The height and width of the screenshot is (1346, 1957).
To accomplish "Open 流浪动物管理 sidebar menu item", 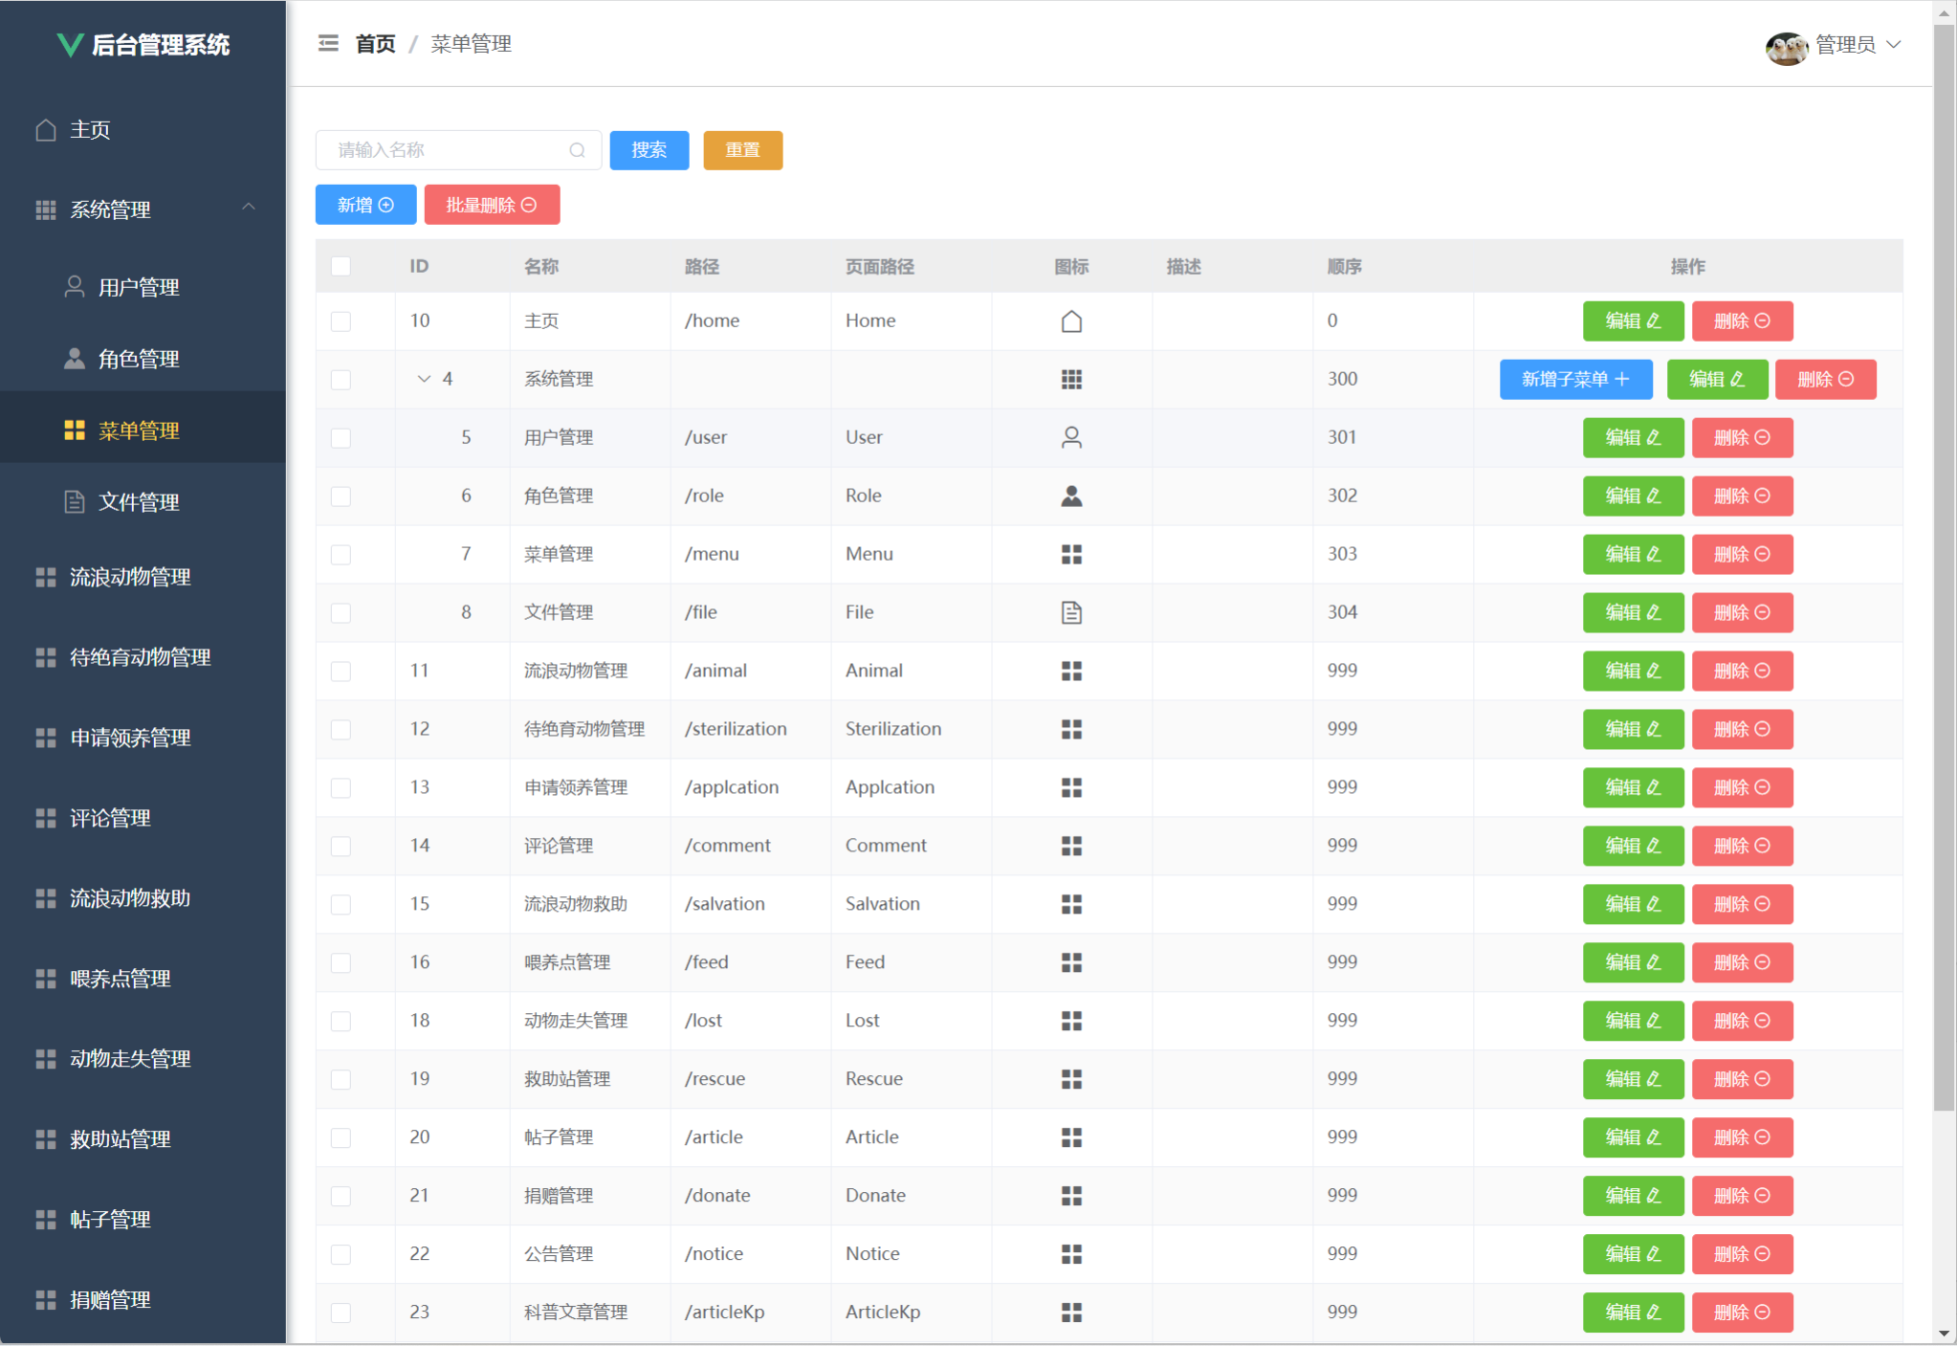I will click(130, 577).
